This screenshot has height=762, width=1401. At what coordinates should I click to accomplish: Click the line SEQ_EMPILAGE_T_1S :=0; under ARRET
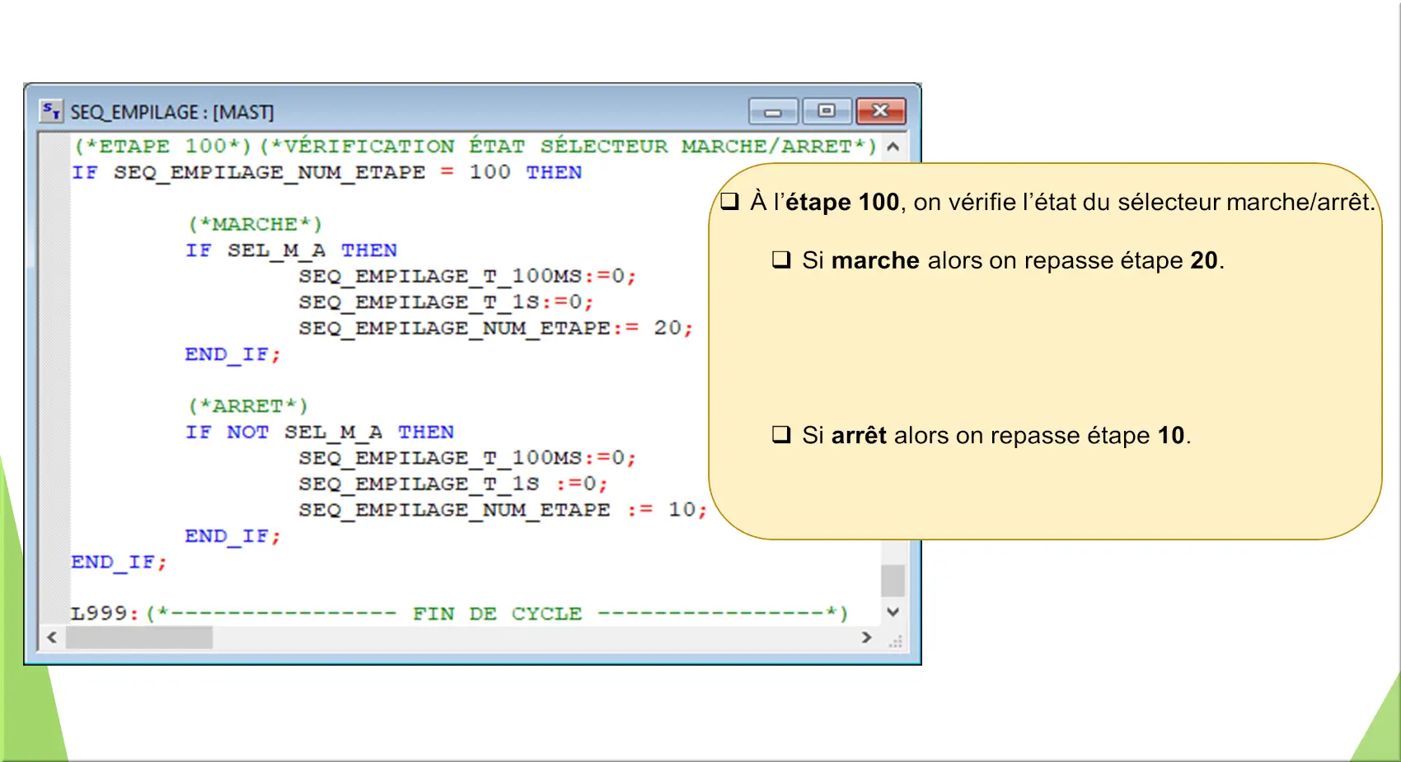pos(453,484)
